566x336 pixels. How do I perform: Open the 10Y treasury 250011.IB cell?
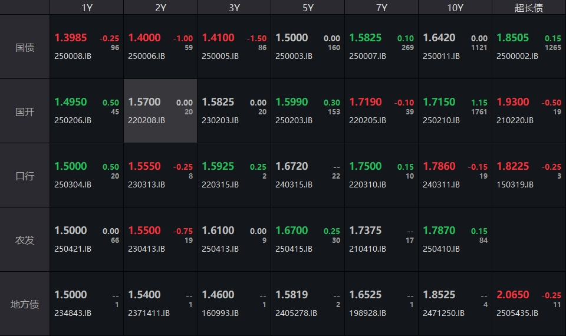(455, 47)
